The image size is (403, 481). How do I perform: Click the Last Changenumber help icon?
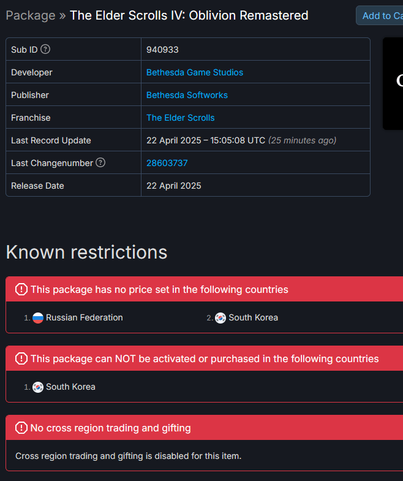click(x=101, y=163)
